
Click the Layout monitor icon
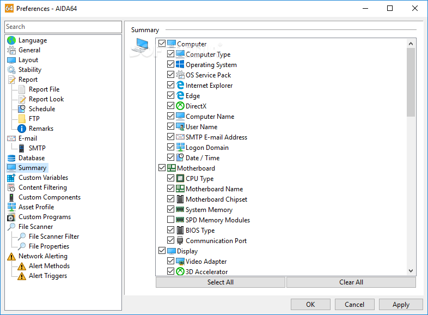pyautogui.click(x=11, y=60)
